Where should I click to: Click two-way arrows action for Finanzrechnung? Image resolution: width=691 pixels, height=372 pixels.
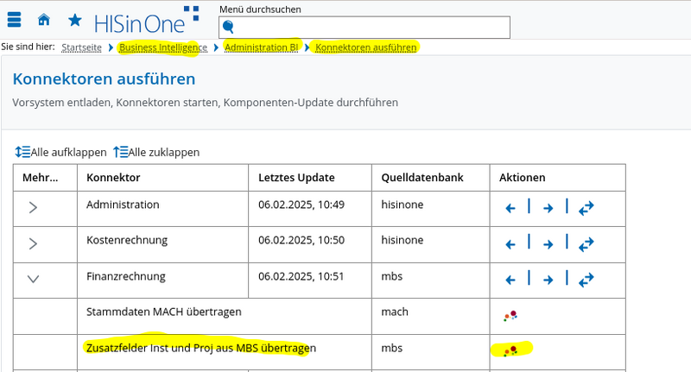(586, 280)
